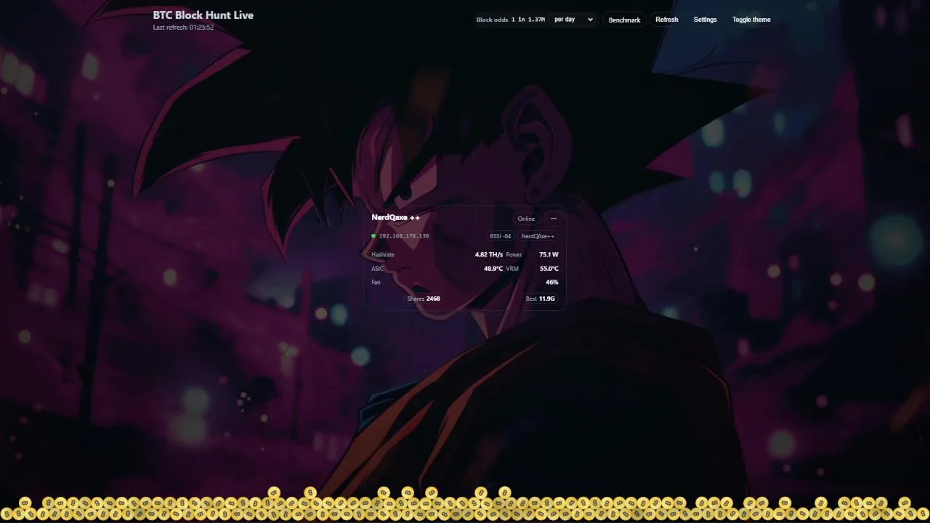The height and width of the screenshot is (523, 930).
Task: Select the NerdQAxe++ model badge
Action: 538,236
